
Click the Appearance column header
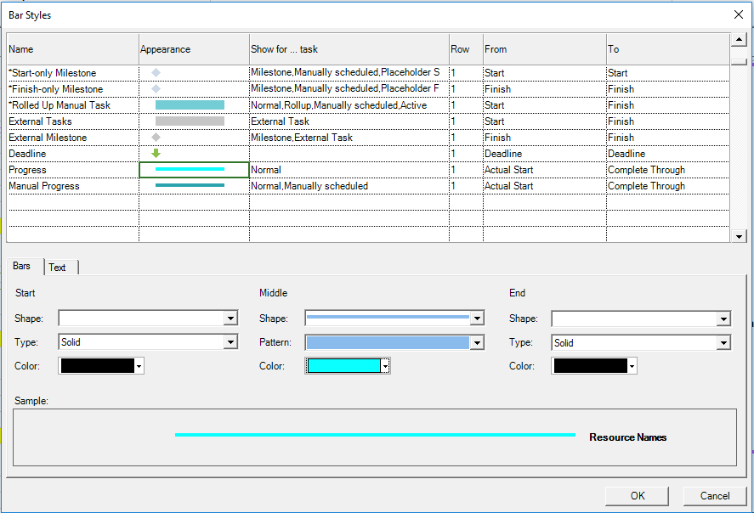tap(195, 49)
